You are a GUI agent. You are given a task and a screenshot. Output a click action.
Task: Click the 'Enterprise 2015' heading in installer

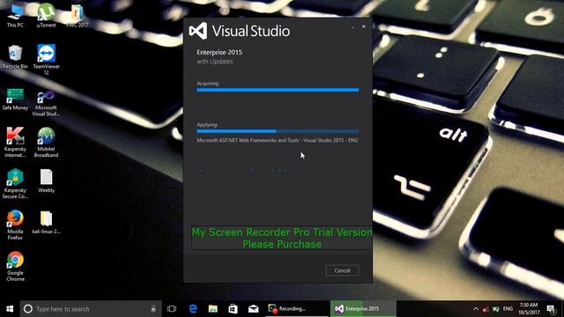point(219,53)
